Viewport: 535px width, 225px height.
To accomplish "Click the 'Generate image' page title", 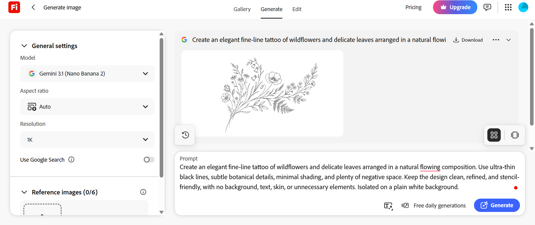I will [62, 7].
